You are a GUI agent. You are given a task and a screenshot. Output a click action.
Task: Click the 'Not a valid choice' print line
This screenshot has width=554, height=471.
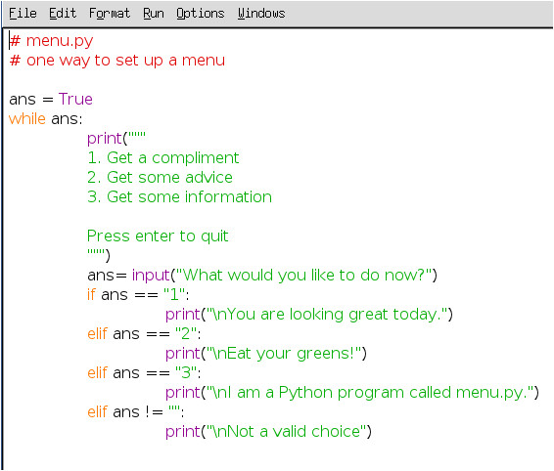(x=268, y=432)
